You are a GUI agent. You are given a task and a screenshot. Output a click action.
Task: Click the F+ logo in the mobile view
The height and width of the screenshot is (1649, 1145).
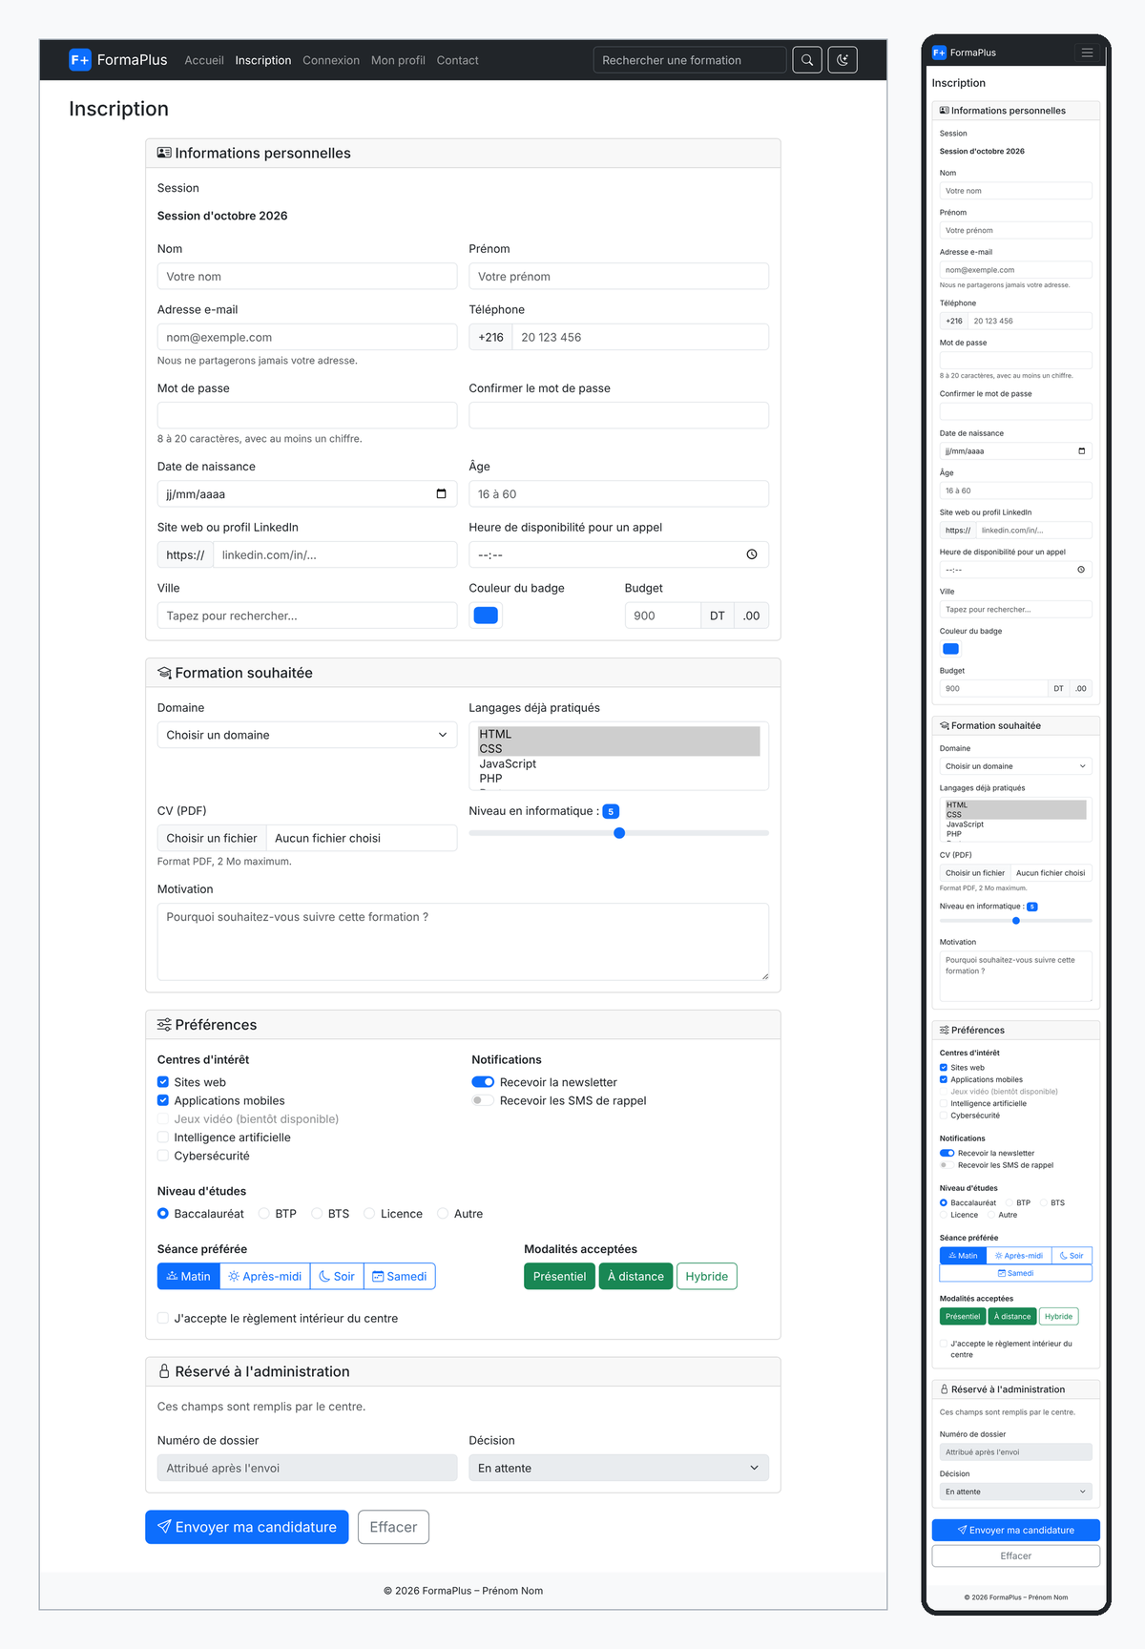point(939,52)
